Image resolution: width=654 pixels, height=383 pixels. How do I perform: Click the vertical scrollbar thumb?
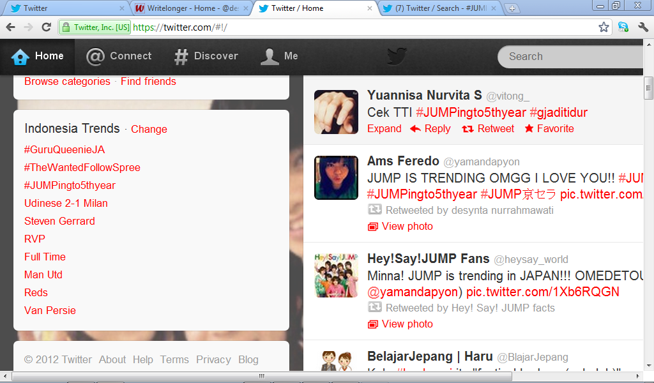tap(648, 88)
